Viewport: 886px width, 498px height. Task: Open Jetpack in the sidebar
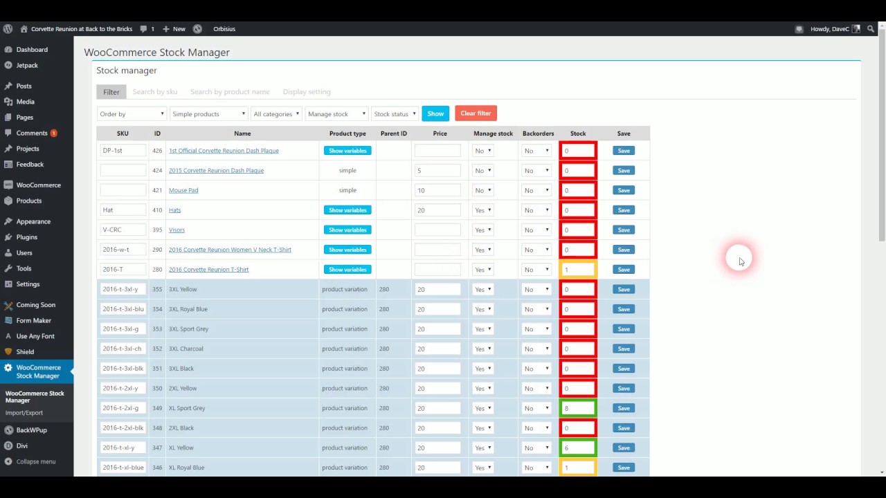(x=27, y=65)
